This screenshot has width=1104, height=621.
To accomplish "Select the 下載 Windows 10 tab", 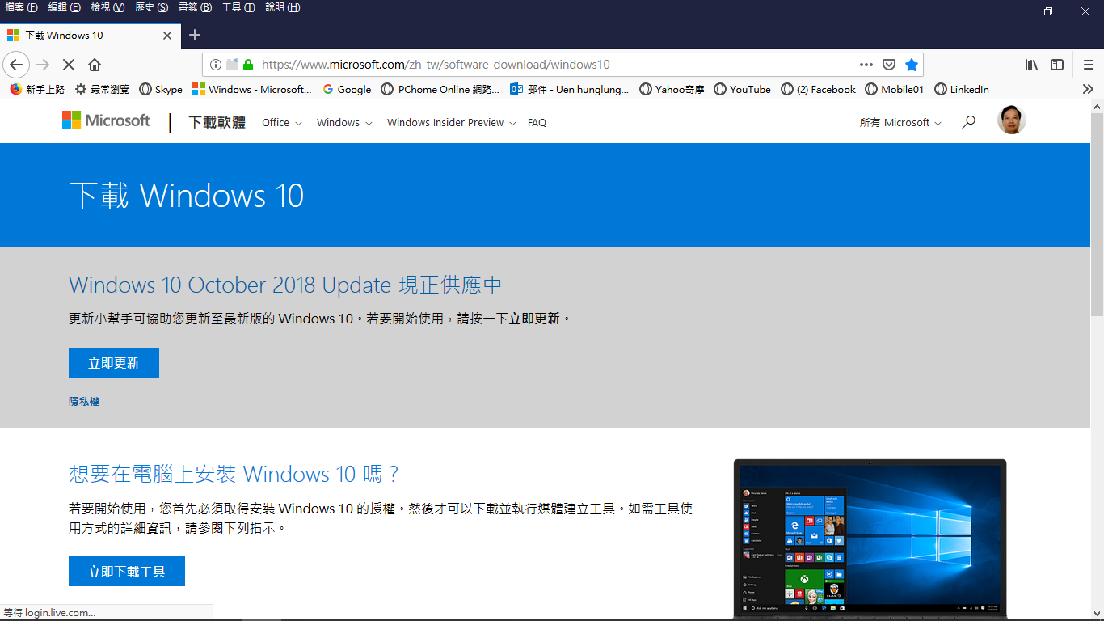I will coord(90,36).
